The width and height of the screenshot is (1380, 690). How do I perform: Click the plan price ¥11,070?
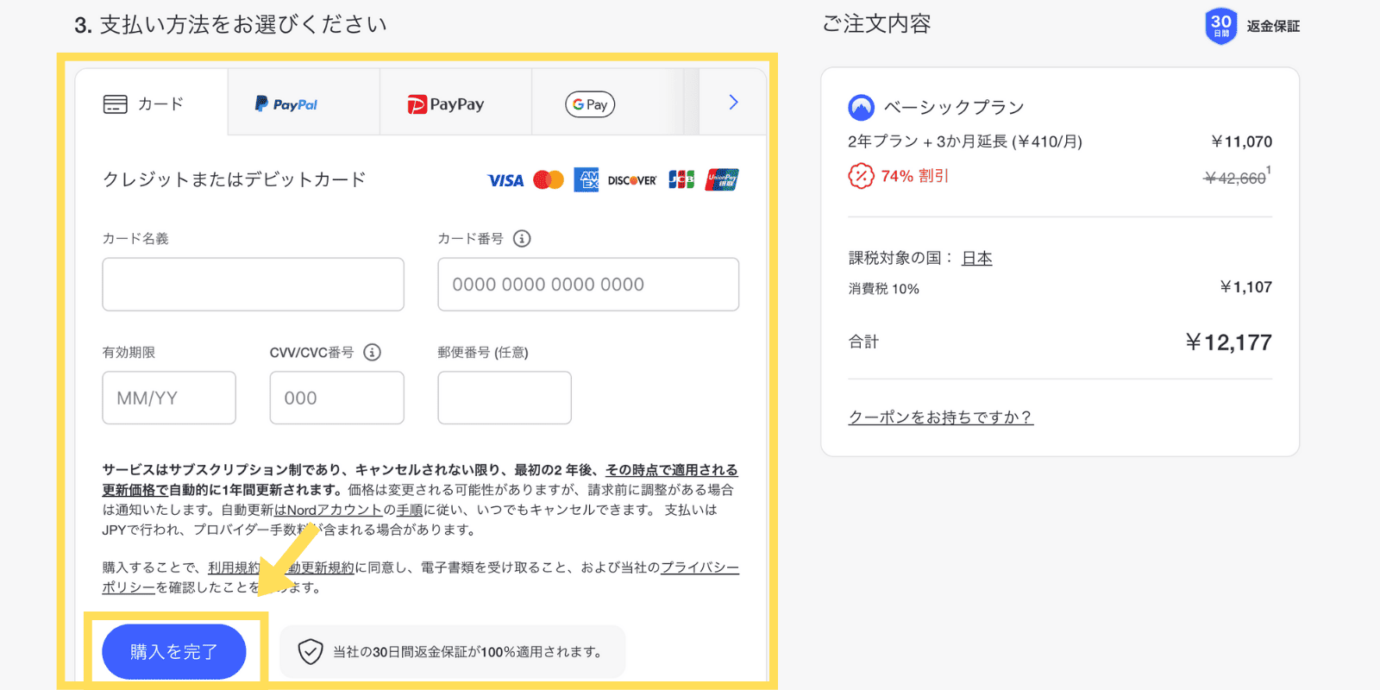tap(1241, 141)
